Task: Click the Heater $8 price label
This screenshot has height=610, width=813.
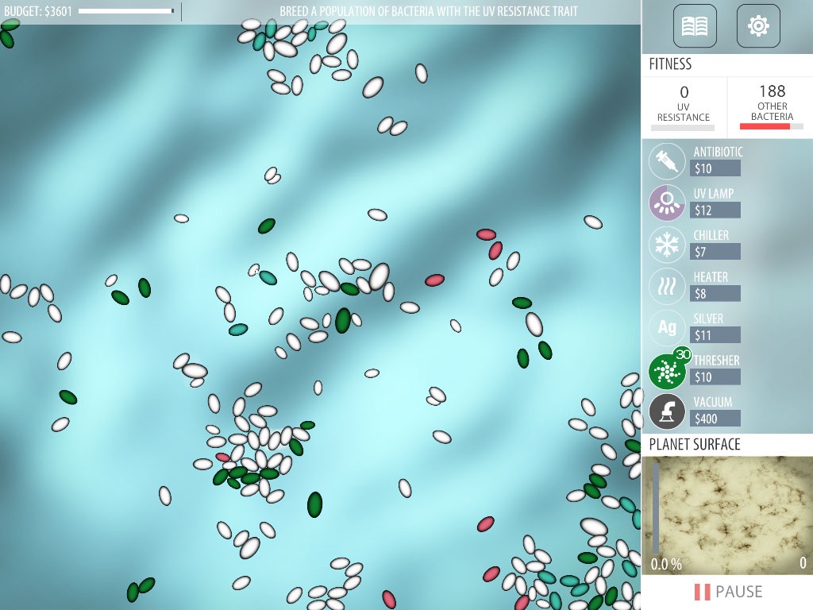Action: click(x=715, y=294)
